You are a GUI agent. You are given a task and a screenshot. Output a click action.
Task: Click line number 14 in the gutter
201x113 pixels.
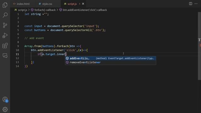click(x=17, y=66)
